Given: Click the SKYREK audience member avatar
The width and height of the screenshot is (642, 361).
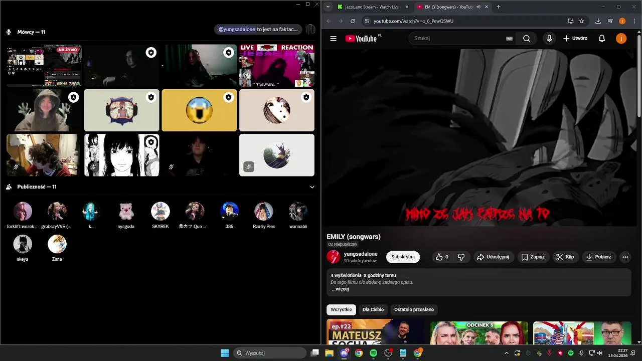Looking at the screenshot, I should click(160, 212).
